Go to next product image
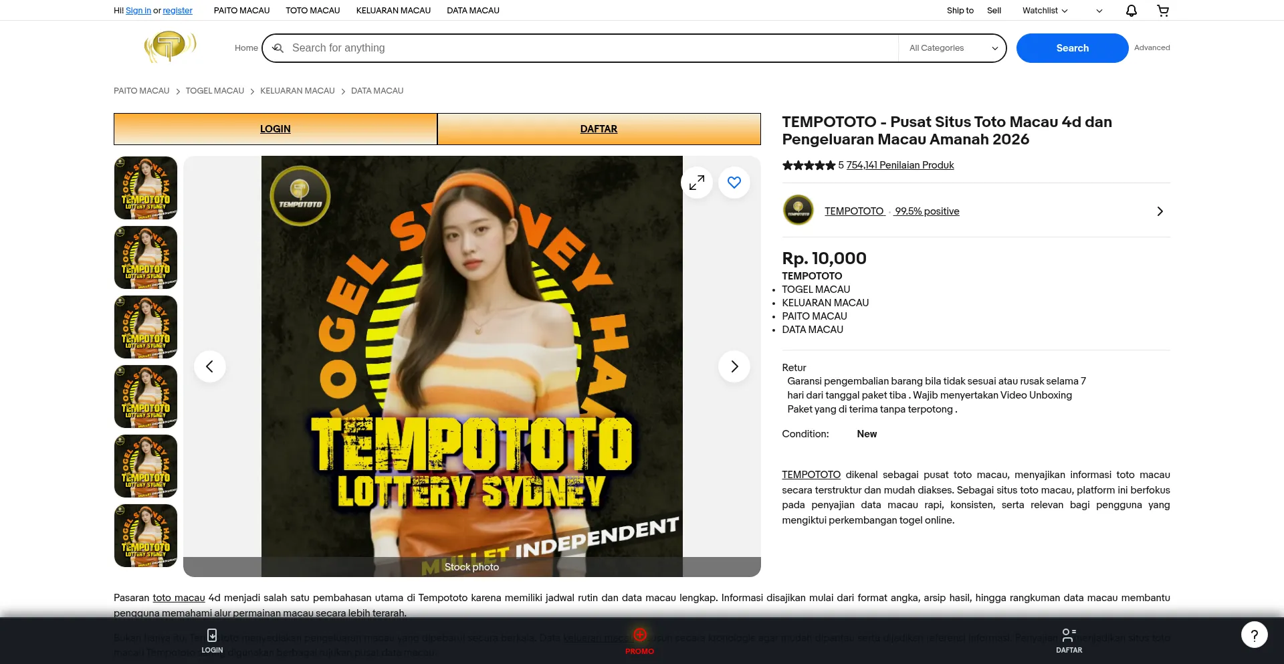This screenshot has width=1284, height=664. (x=734, y=366)
